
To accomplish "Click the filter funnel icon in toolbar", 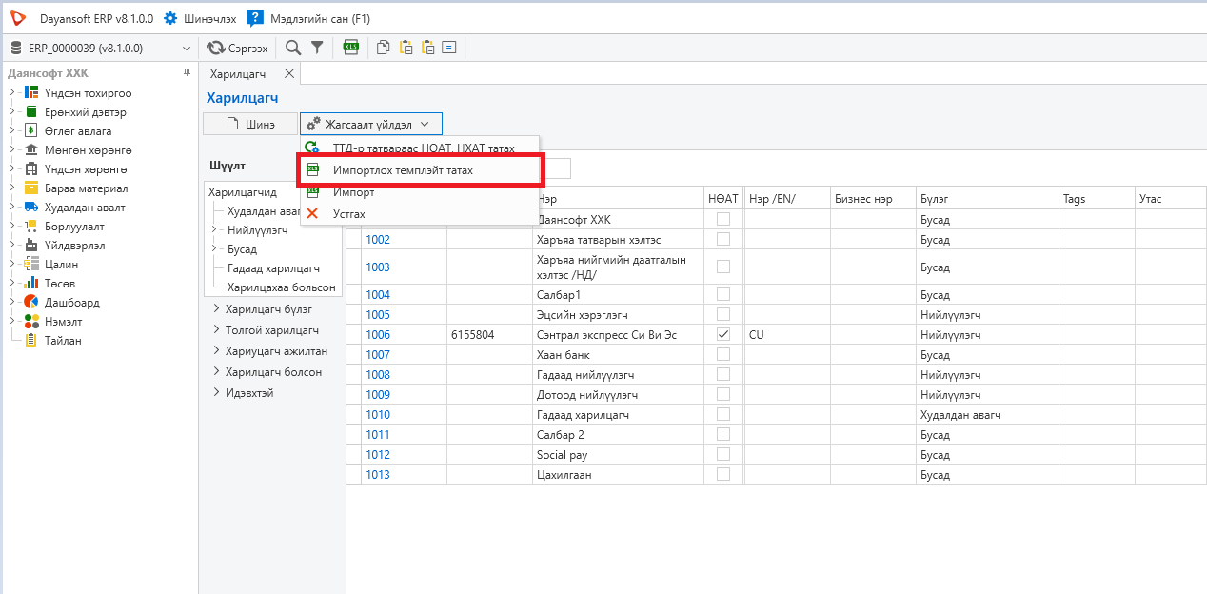I will click(x=317, y=48).
